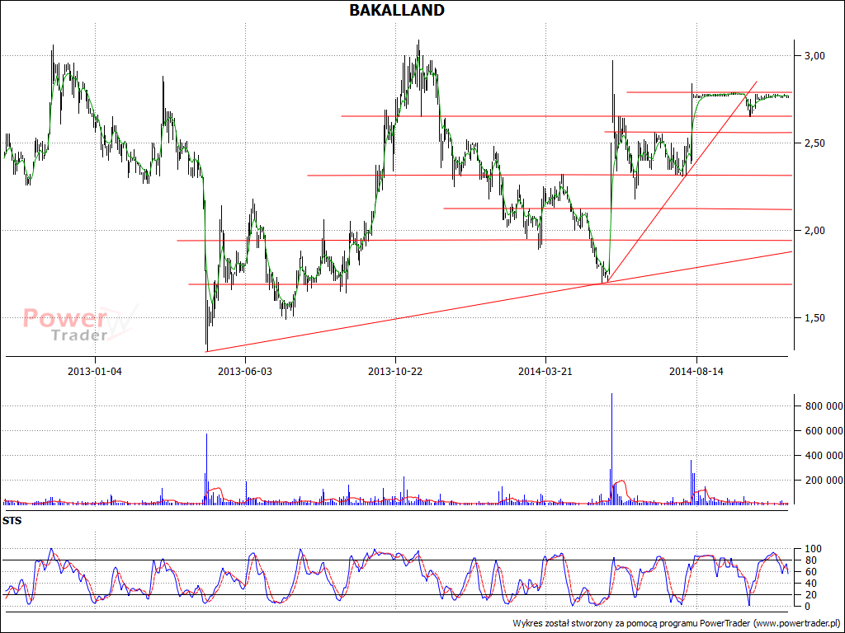Select the 2014-03-21 date label
Screen dimensions: 845x633
pyautogui.click(x=545, y=372)
